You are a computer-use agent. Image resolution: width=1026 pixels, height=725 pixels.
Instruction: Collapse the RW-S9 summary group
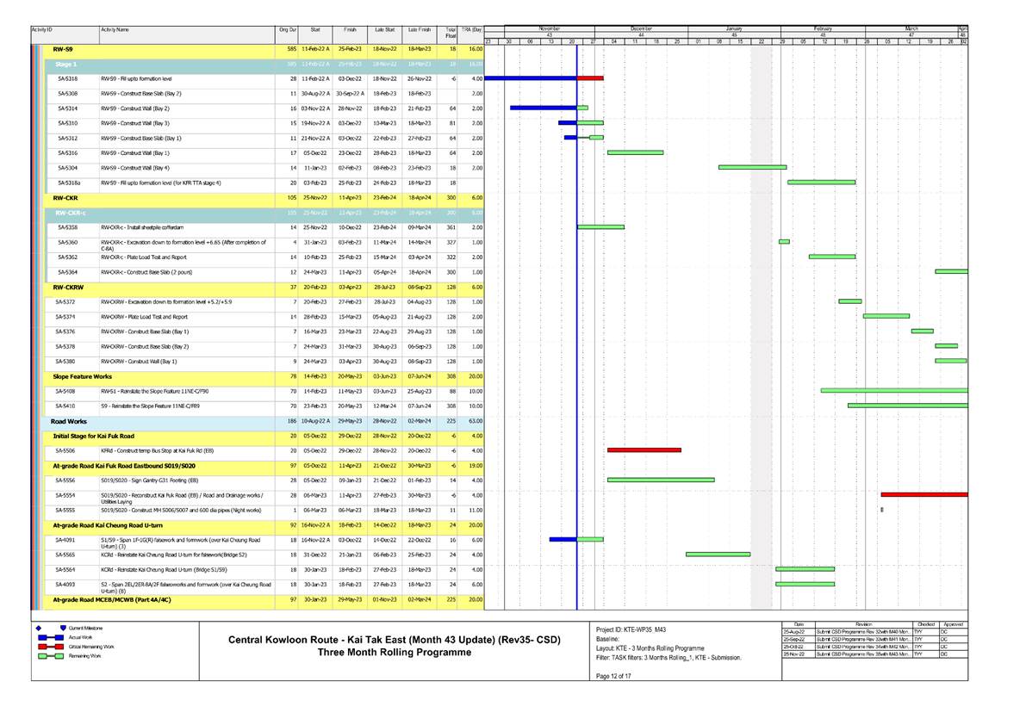pyautogui.click(x=65, y=50)
